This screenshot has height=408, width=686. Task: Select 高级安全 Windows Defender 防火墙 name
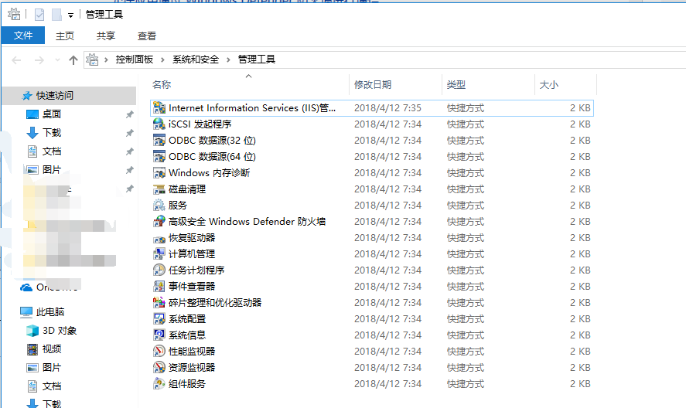click(247, 222)
